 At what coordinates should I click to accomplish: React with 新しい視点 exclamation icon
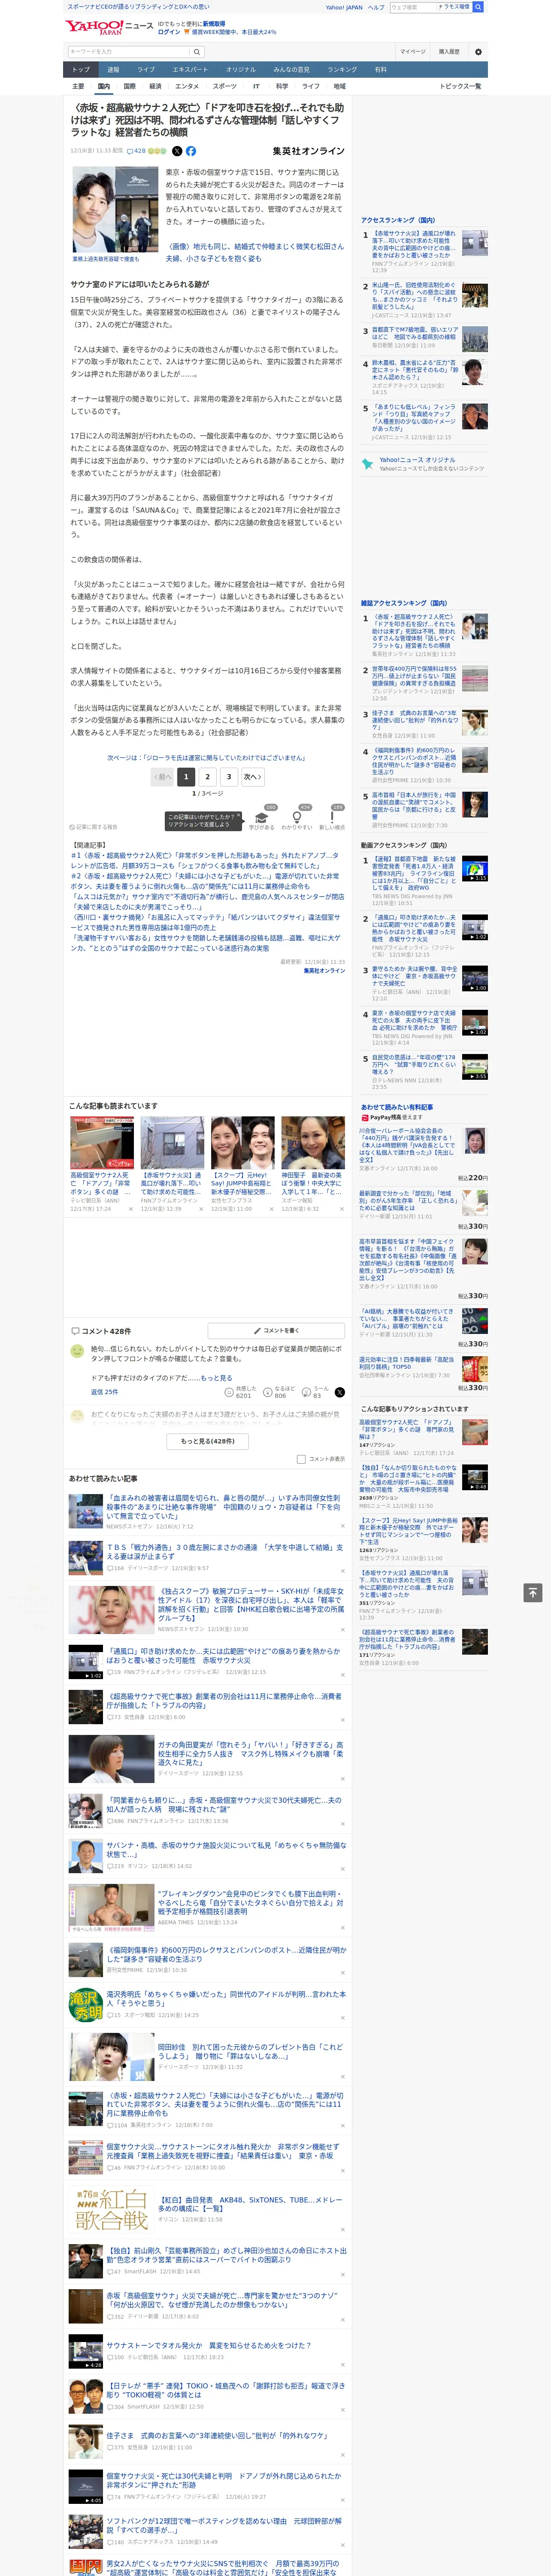pyautogui.click(x=332, y=817)
